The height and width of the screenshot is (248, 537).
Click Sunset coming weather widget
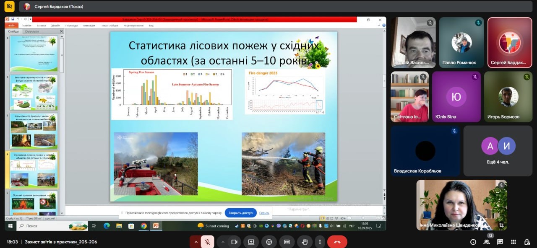click(213, 226)
